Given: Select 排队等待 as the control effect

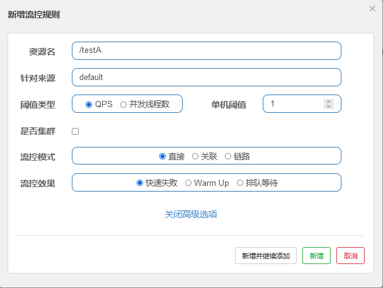Looking at the screenshot, I should coord(240,183).
